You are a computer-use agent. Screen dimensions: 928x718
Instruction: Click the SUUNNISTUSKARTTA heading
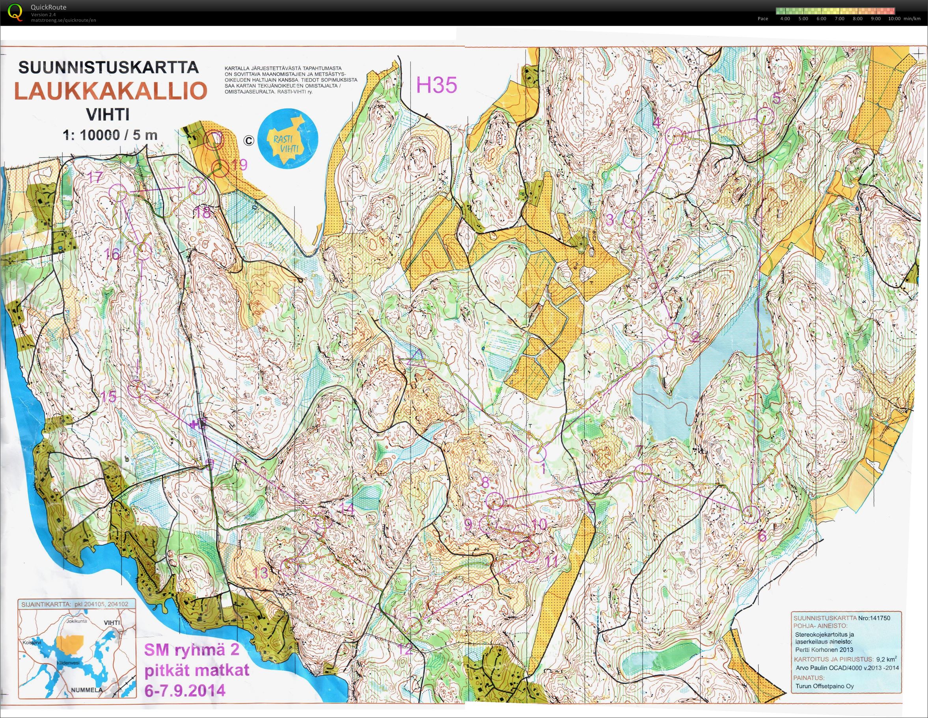pyautogui.click(x=108, y=67)
